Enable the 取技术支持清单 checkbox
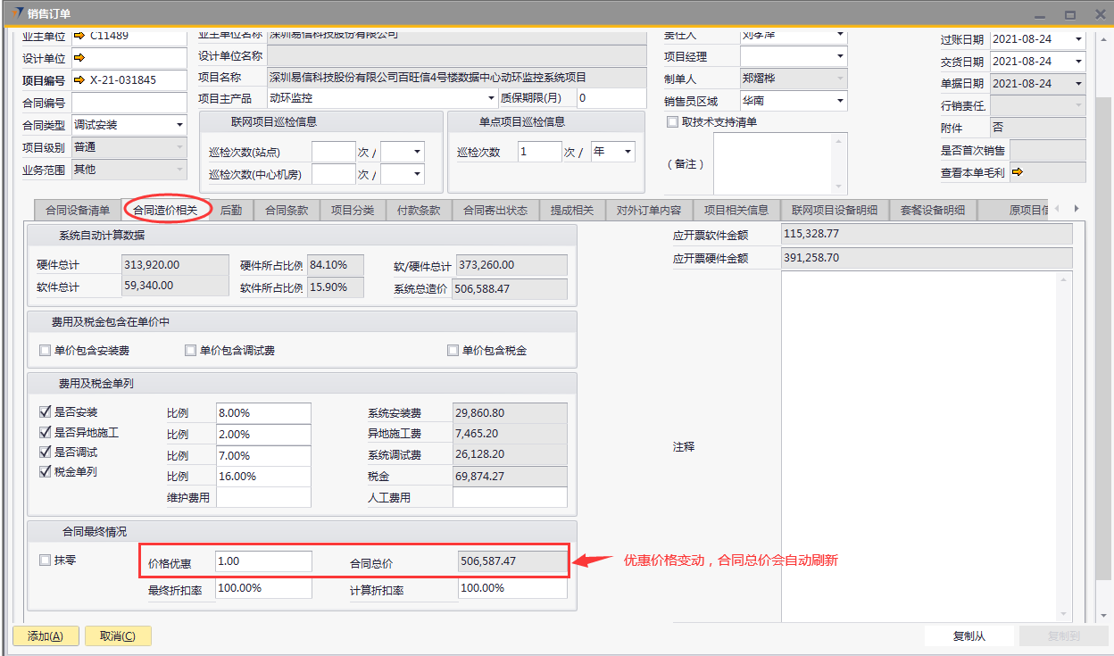The height and width of the screenshot is (656, 1114). 672,122
